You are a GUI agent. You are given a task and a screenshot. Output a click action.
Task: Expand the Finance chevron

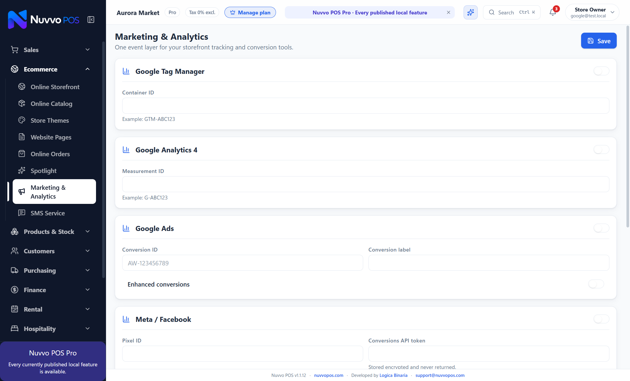coord(87,290)
